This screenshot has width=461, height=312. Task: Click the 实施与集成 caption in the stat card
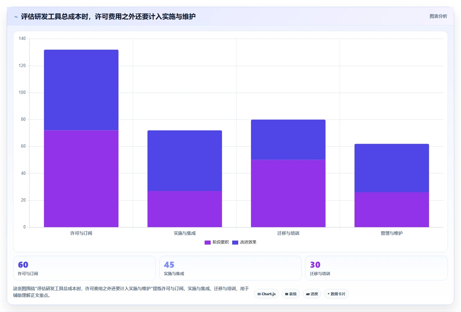click(x=174, y=274)
